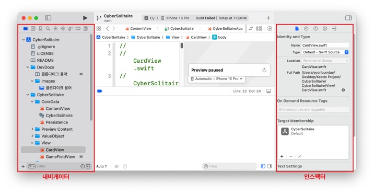Show the Attributes inspector sliders icon
The width and height of the screenshot is (374, 194).
(334, 28)
